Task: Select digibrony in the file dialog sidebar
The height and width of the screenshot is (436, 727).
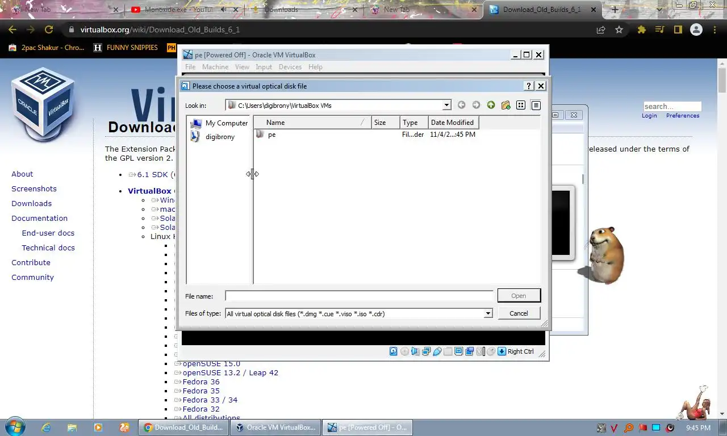Action: coord(213,137)
